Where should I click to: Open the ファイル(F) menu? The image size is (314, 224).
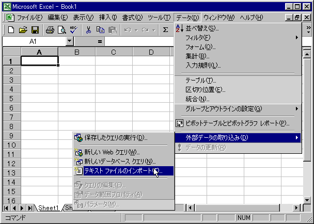pyautogui.click(x=29, y=18)
